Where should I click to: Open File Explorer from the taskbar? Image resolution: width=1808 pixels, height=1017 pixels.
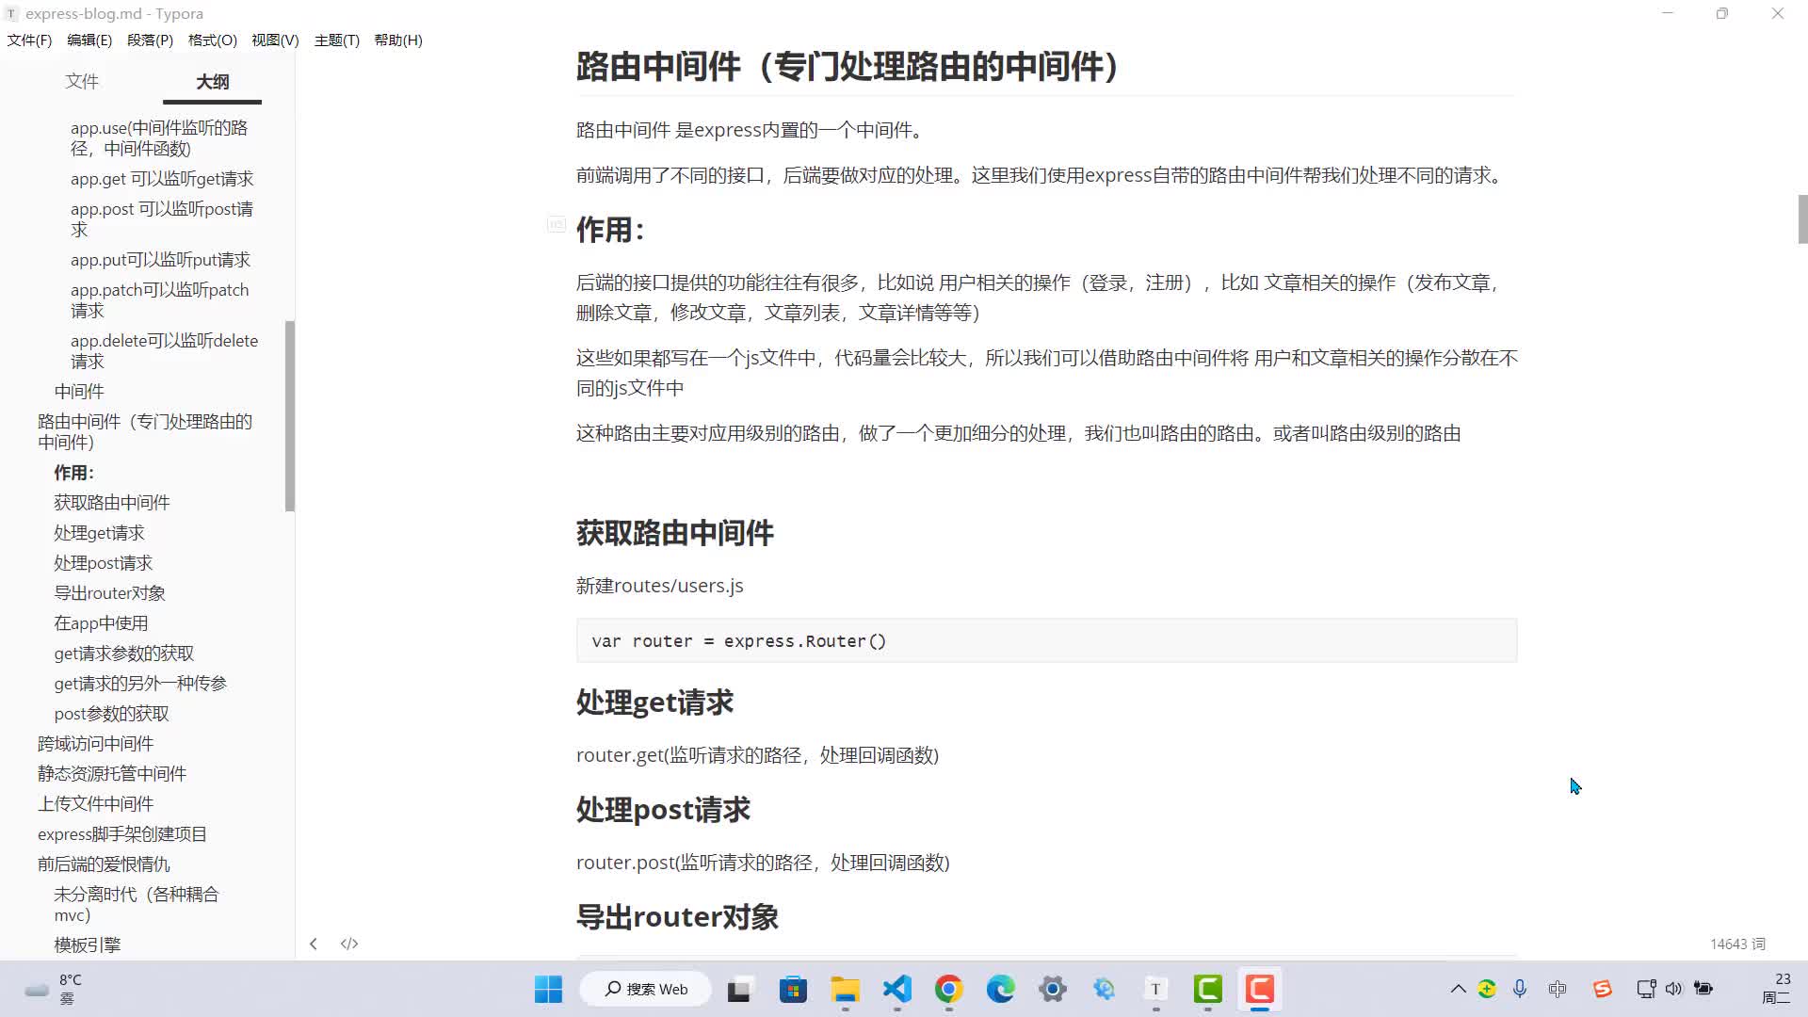[x=845, y=989]
